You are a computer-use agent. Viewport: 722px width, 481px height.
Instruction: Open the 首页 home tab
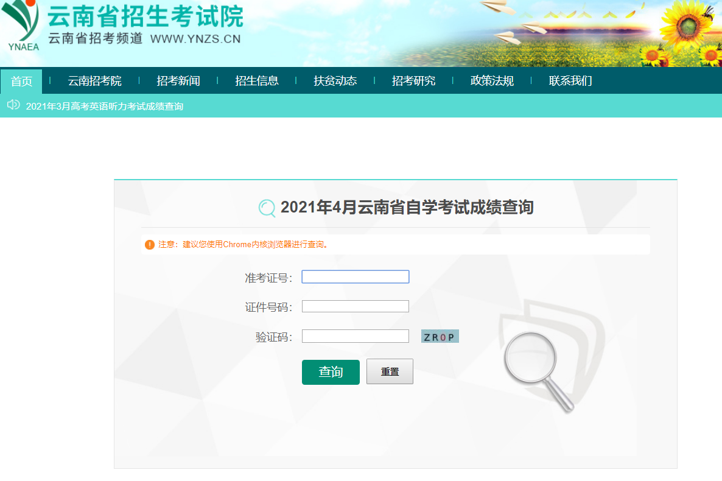point(21,81)
